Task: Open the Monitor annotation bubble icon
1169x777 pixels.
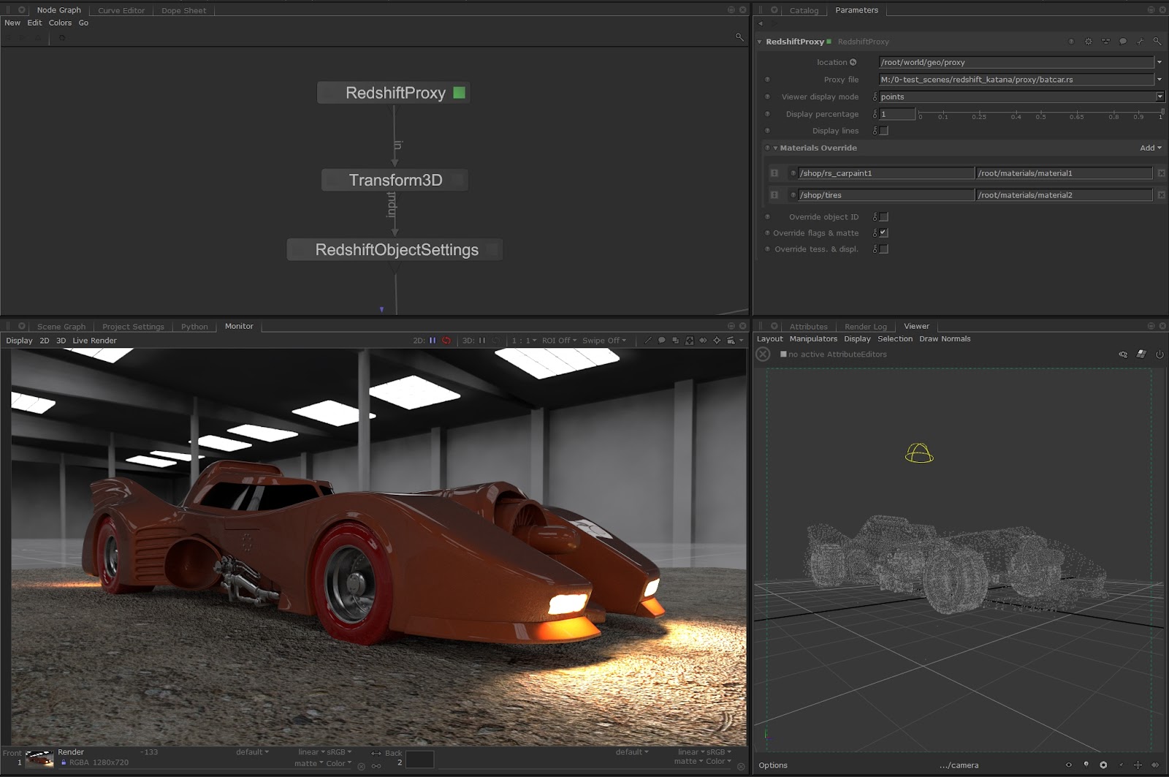Action: click(661, 341)
